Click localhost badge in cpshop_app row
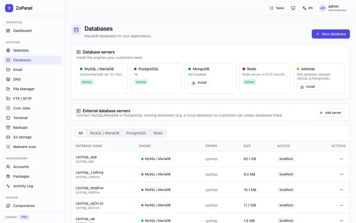Screen dimensions: 356x223 click(x=286, y=159)
